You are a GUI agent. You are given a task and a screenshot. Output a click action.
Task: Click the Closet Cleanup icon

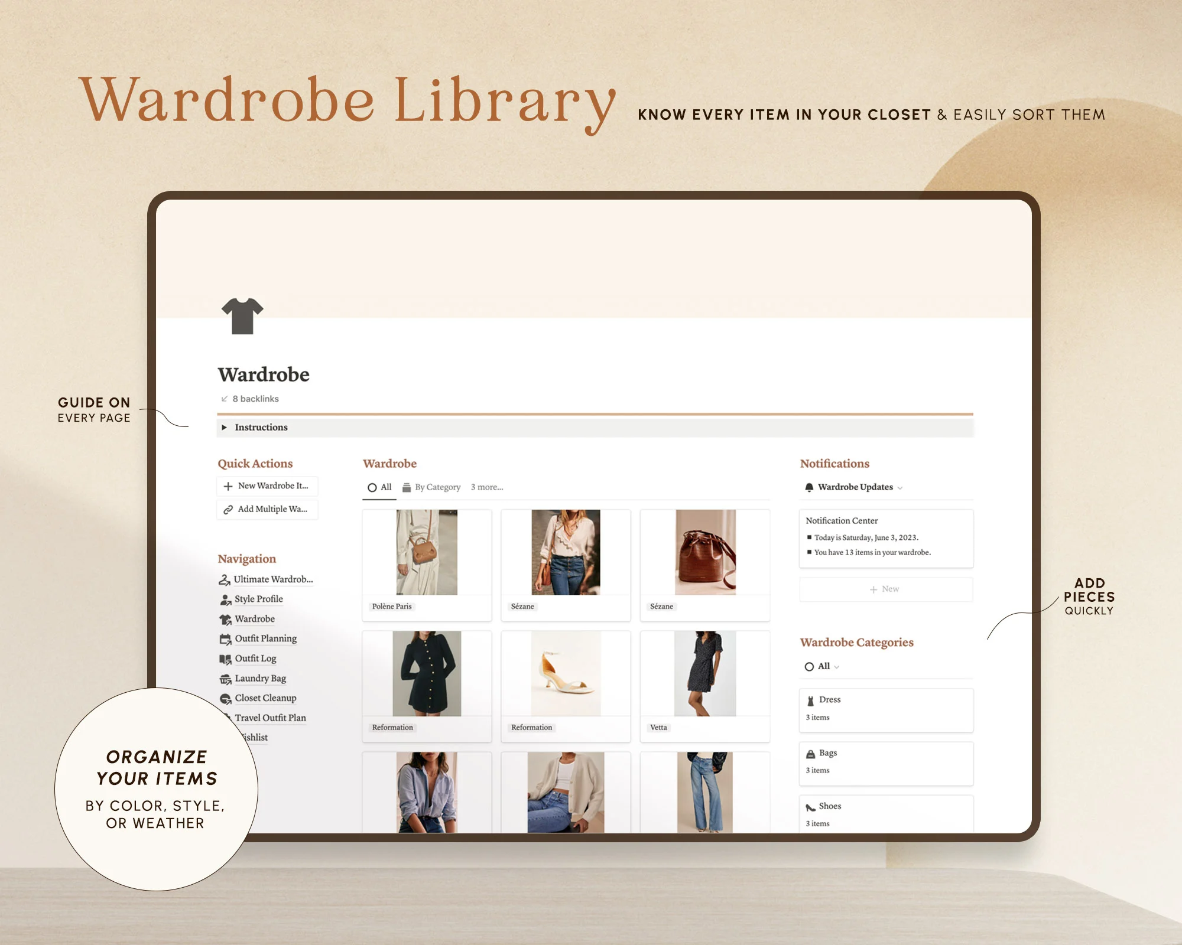tap(226, 698)
